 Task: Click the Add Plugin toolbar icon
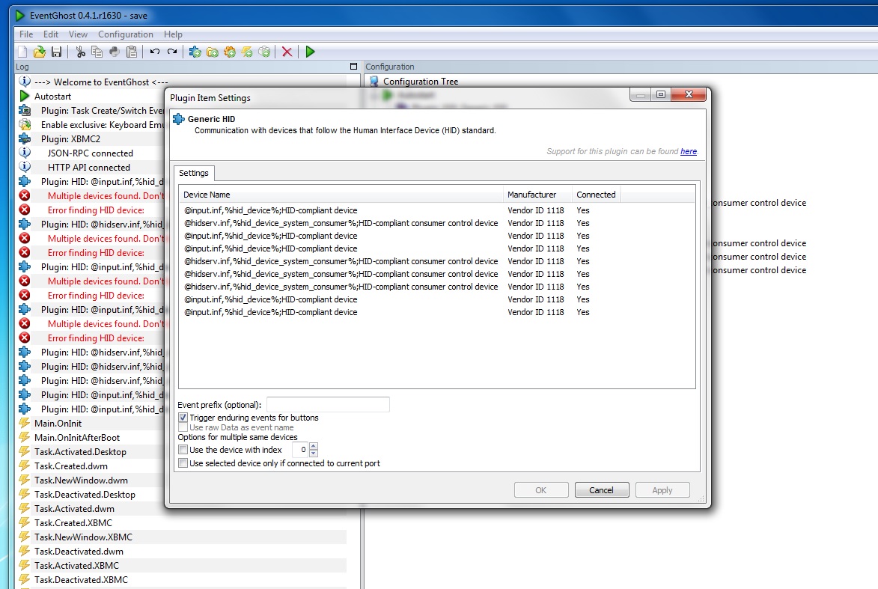pos(195,52)
